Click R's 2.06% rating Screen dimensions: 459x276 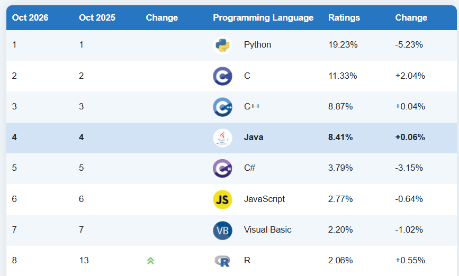click(x=340, y=260)
